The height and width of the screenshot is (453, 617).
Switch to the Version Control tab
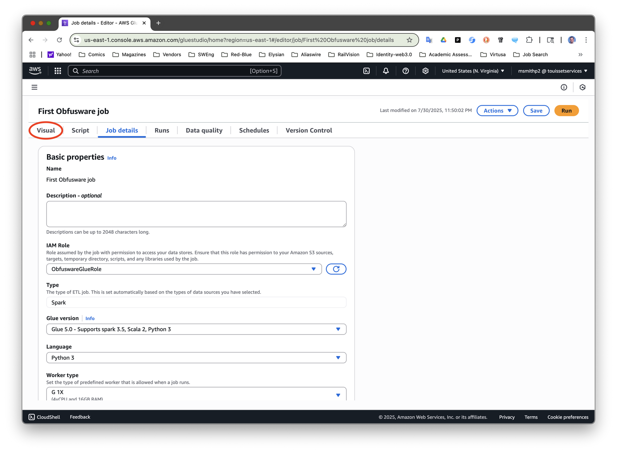click(309, 130)
